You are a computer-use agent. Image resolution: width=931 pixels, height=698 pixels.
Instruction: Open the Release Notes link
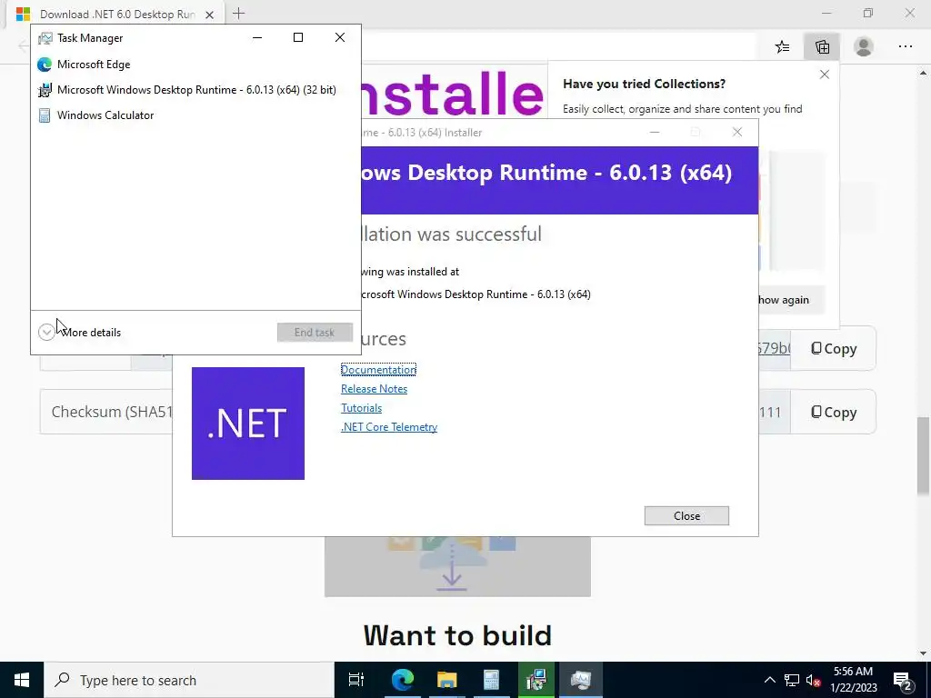pyautogui.click(x=374, y=389)
